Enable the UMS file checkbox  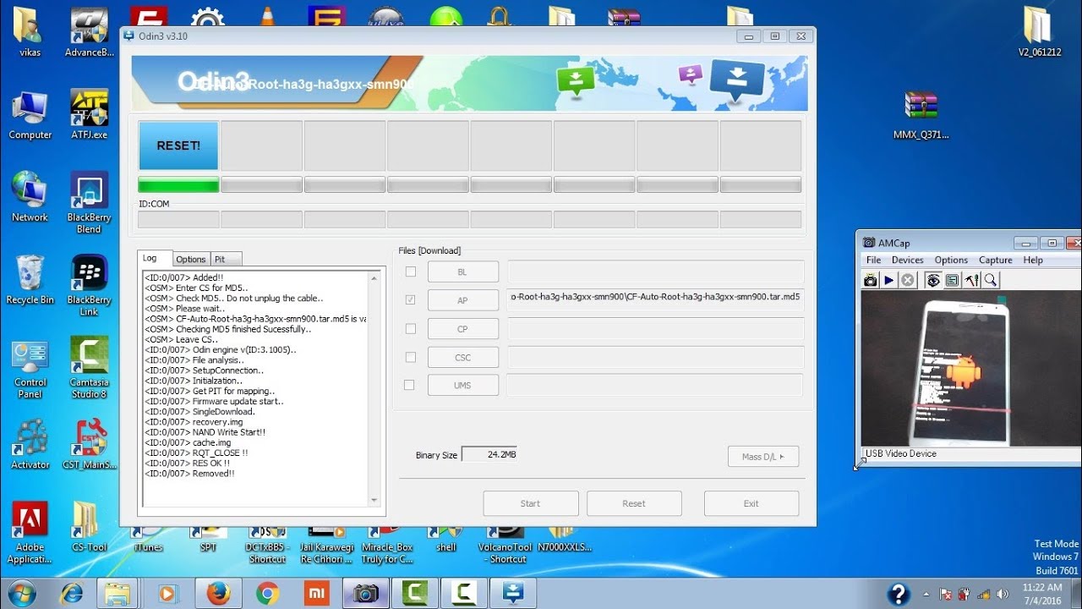click(410, 385)
